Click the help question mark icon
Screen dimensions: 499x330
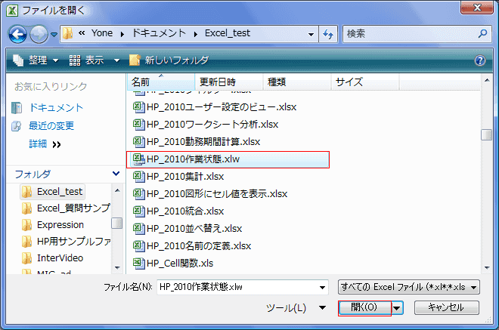[x=480, y=60]
